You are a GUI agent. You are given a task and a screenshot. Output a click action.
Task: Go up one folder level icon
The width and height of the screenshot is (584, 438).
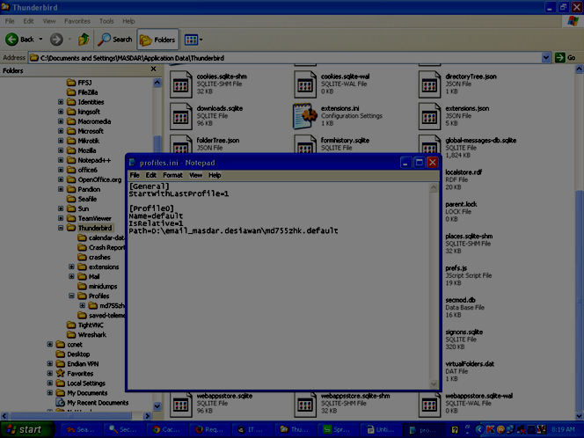(x=84, y=39)
